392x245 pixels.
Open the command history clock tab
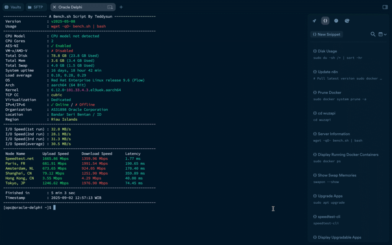tap(336, 21)
